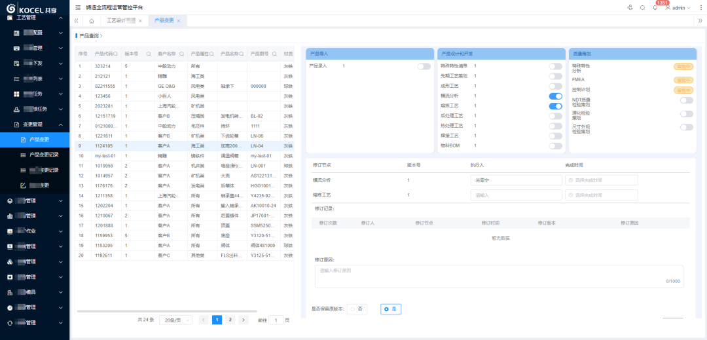Image resolution: width=707 pixels, height=340 pixels.
Task: Select the 是 radio option
Action: click(x=390, y=309)
